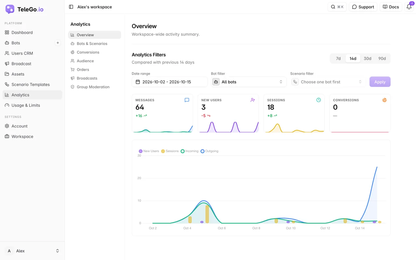Select the 7d time range

point(338,58)
